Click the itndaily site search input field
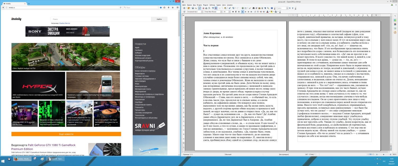This screenshot has height=166, width=398. (x=101, y=19)
